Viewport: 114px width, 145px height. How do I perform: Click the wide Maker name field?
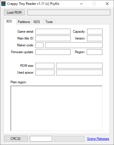click(74, 45)
